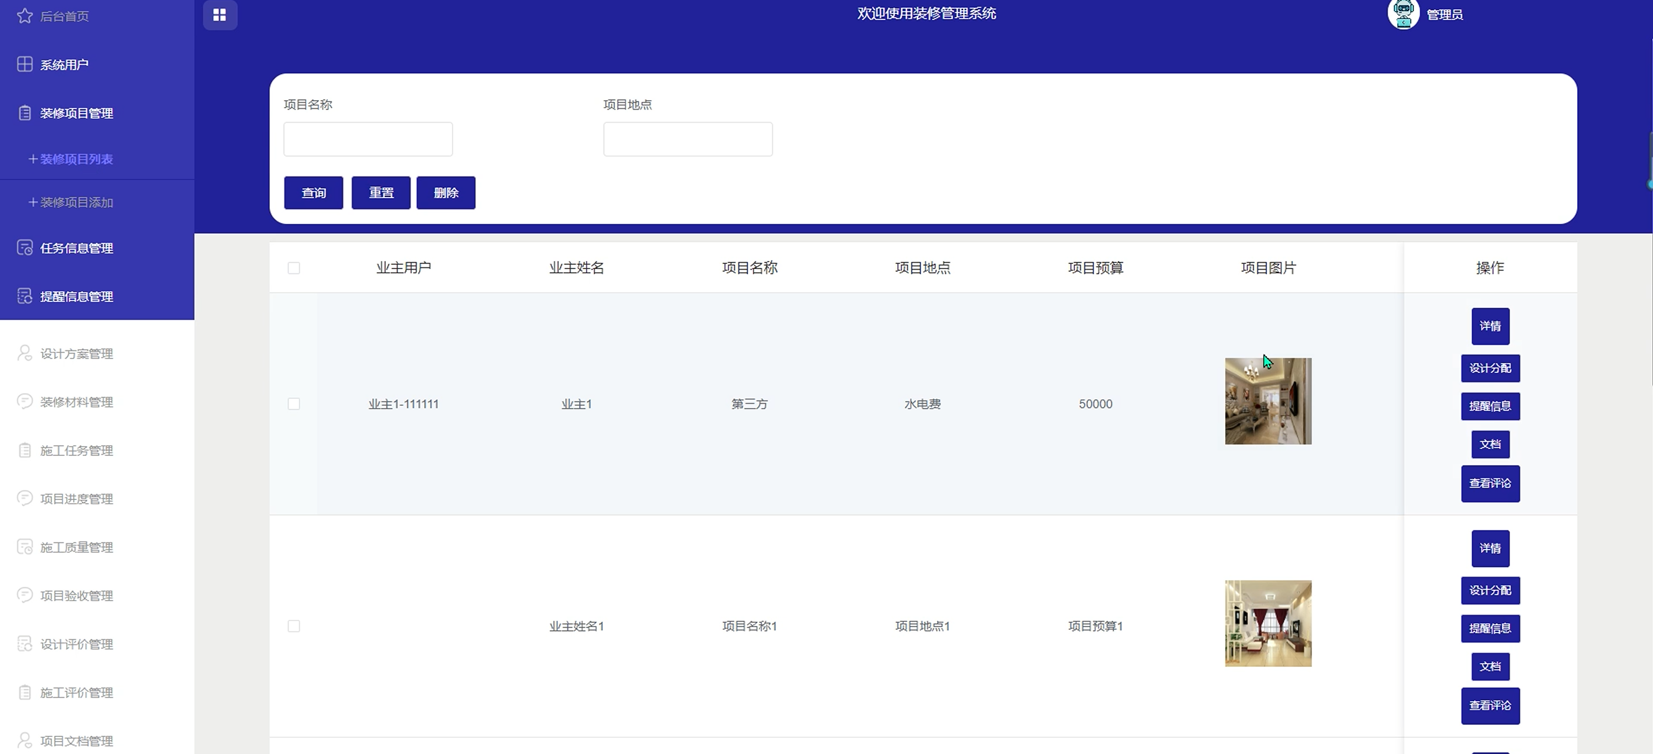1653x754 pixels.
Task: Click the administrator robot avatar icon
Action: click(1403, 13)
